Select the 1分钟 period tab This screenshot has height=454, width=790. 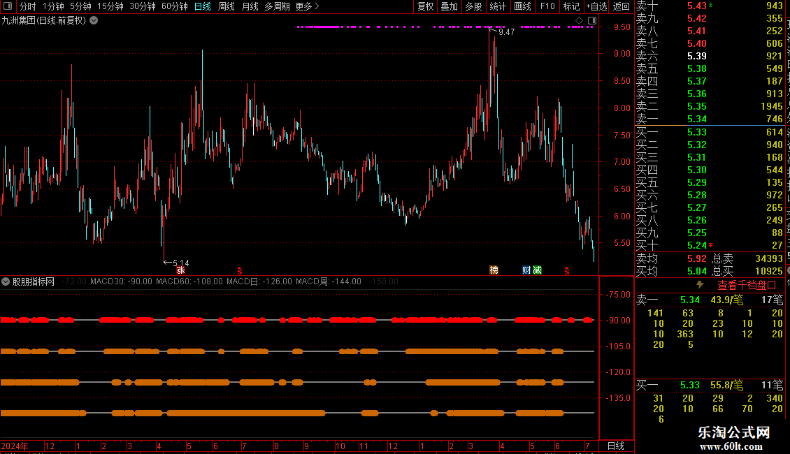[x=53, y=6]
